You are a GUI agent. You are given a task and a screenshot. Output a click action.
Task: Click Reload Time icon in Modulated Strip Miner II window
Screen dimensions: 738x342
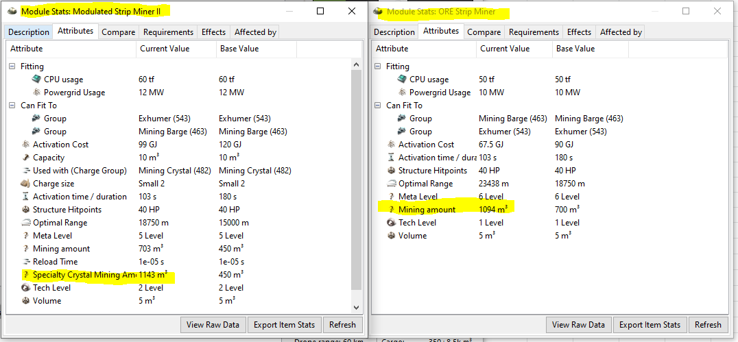pyautogui.click(x=25, y=262)
